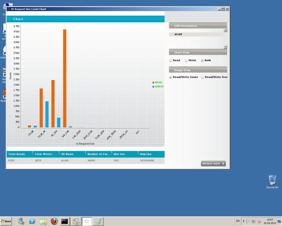282x226 pixels.
Task: Maximize the IO Request Size Count Chart window
Action: click(223, 9)
